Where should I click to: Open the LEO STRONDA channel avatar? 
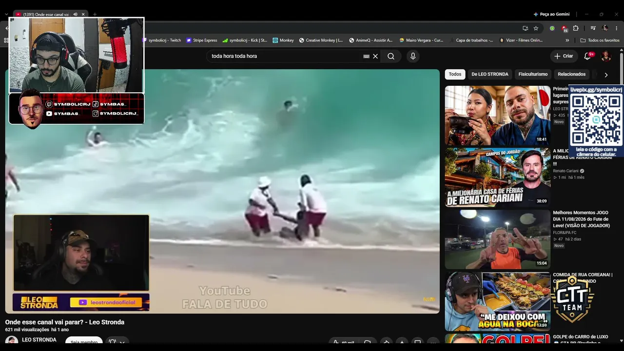[x=12, y=341]
